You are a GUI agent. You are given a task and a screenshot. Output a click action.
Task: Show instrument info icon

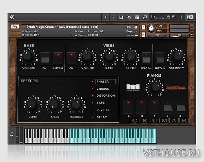[135, 27]
